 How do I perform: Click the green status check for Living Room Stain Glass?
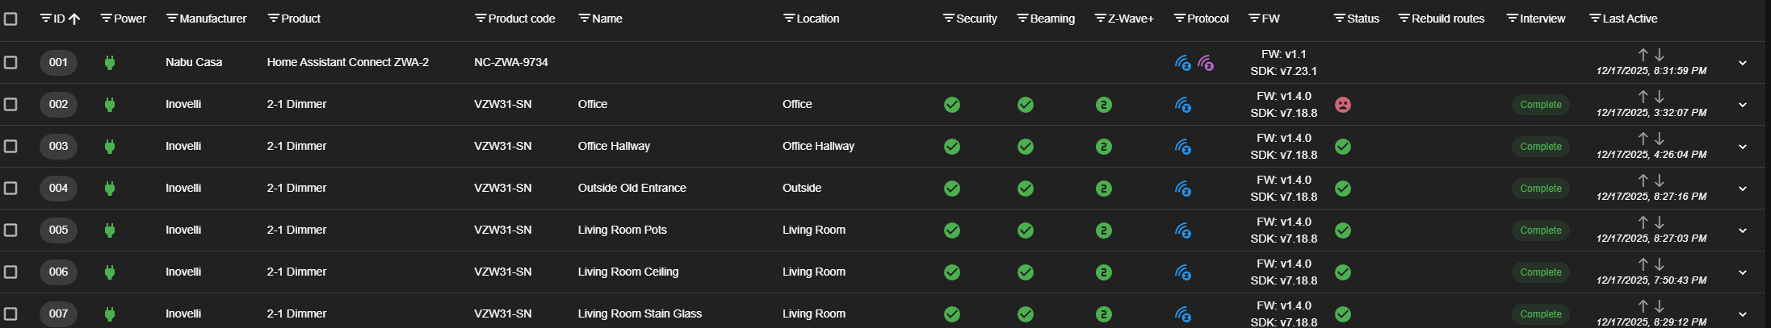[x=1343, y=314]
